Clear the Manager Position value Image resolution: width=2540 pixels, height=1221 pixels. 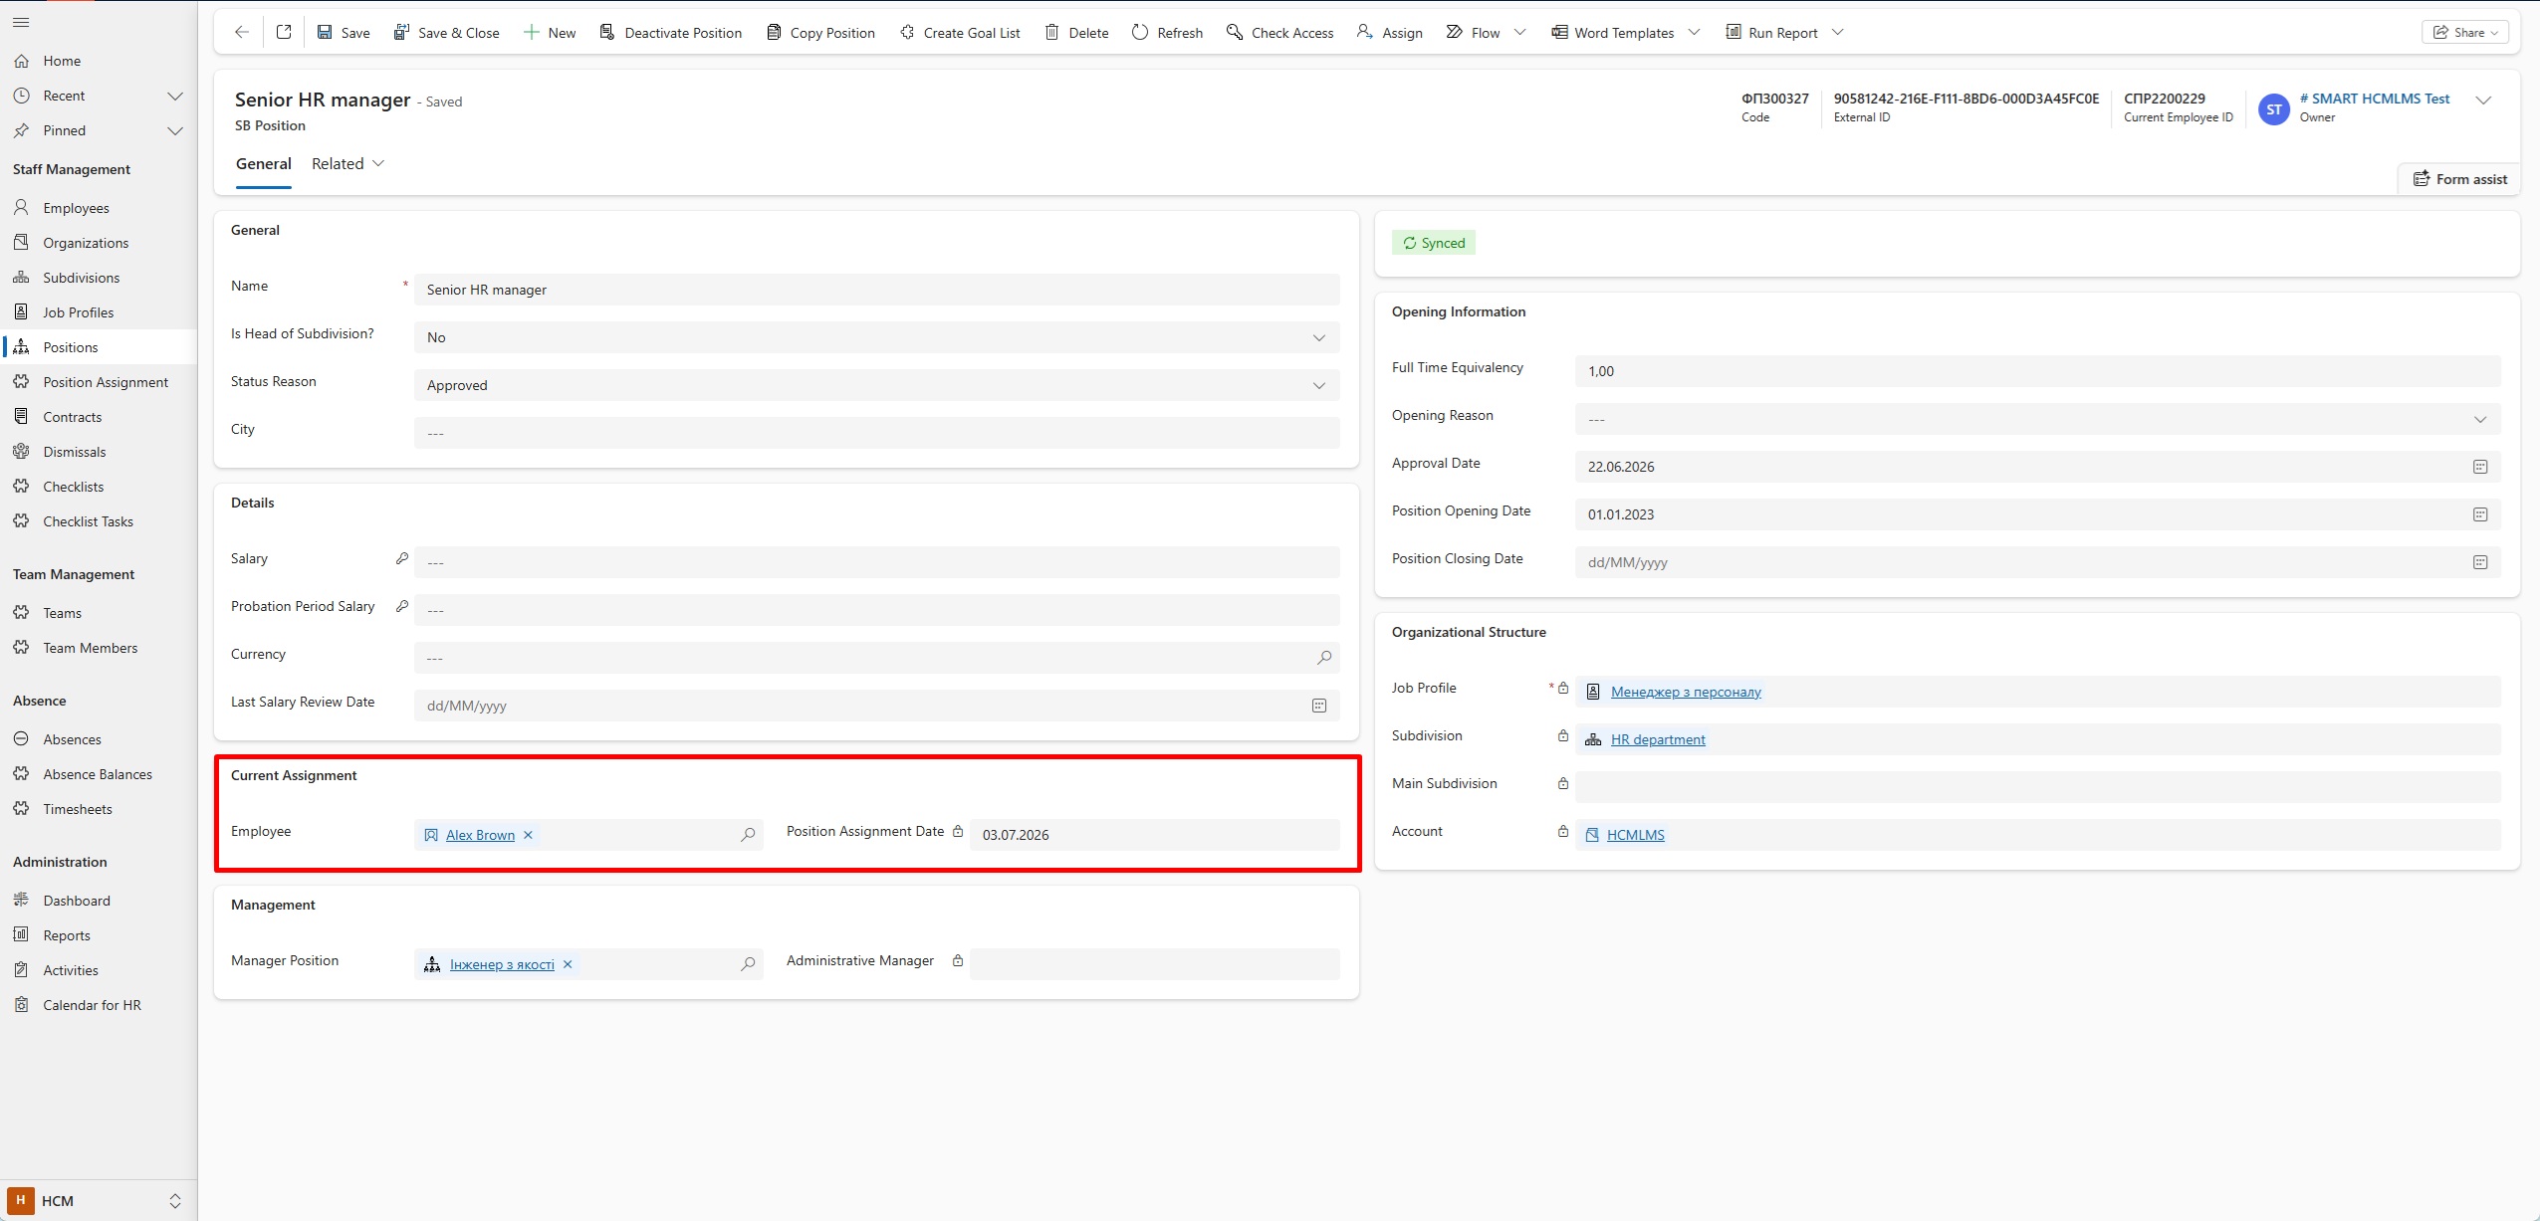pos(568,964)
